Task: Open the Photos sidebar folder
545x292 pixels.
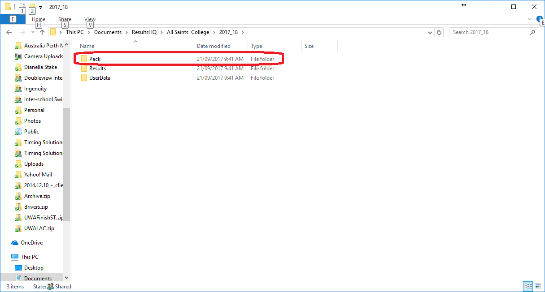Action: pyautogui.click(x=28, y=121)
